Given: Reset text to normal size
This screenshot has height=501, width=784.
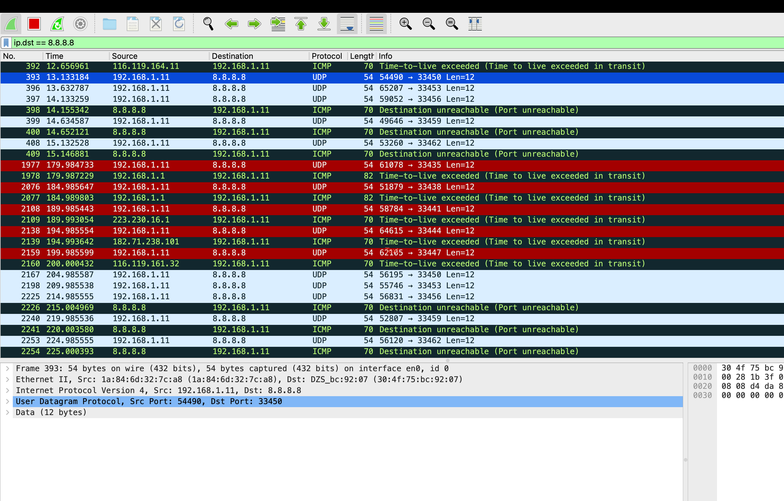Looking at the screenshot, I should (x=452, y=24).
